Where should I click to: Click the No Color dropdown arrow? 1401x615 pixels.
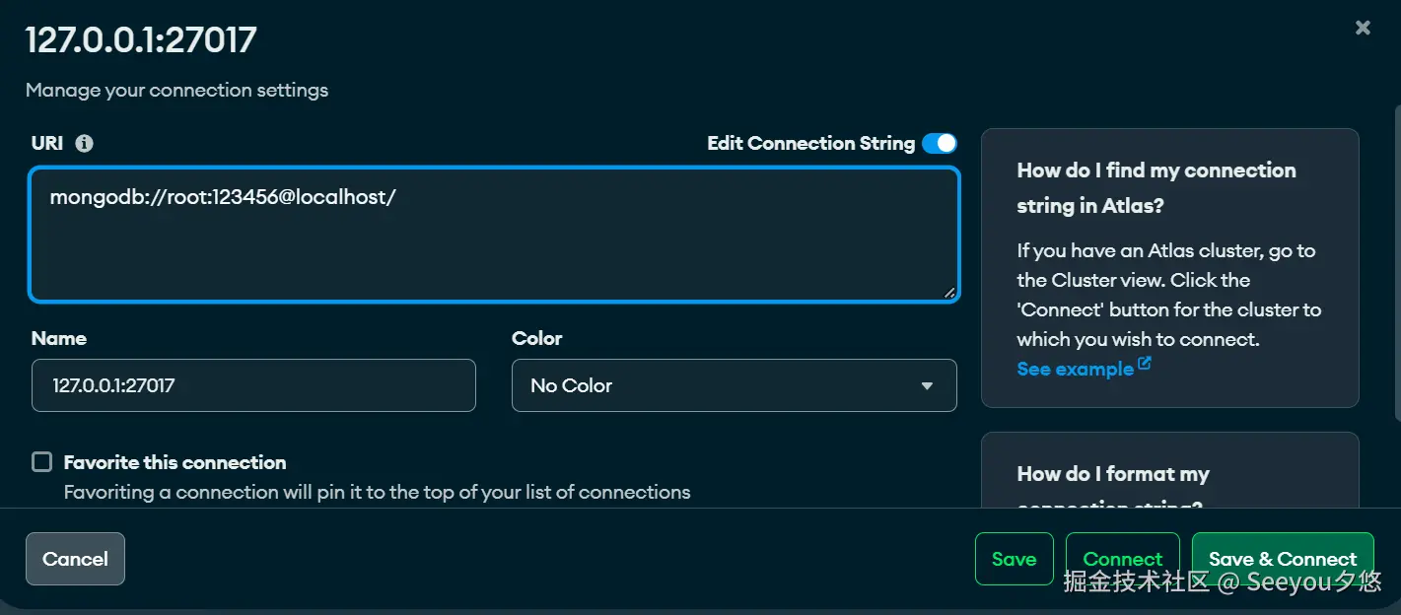point(927,386)
